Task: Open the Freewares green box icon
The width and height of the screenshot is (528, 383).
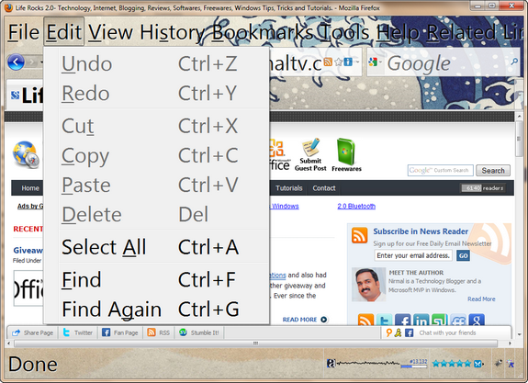Action: (346, 155)
